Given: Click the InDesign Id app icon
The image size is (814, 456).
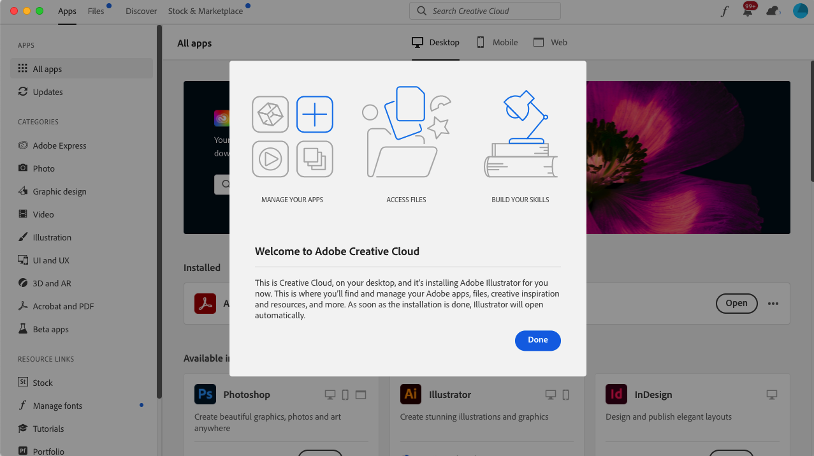Looking at the screenshot, I should tap(616, 394).
